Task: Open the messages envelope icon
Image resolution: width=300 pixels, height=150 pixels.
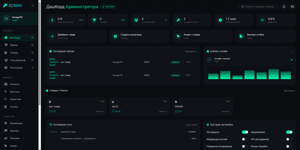Action: coord(292,6)
